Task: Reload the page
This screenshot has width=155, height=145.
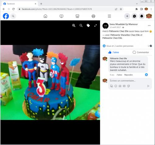Action: 13,9
